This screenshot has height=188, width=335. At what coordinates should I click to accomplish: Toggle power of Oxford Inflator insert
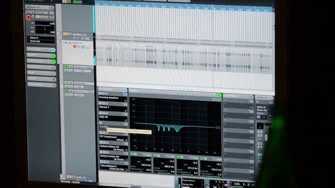point(101,143)
